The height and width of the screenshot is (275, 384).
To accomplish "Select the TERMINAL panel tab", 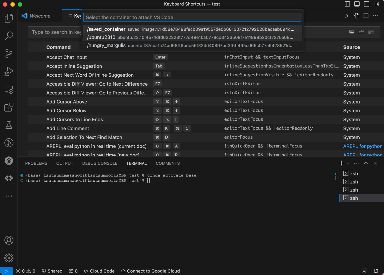I will click(x=137, y=163).
